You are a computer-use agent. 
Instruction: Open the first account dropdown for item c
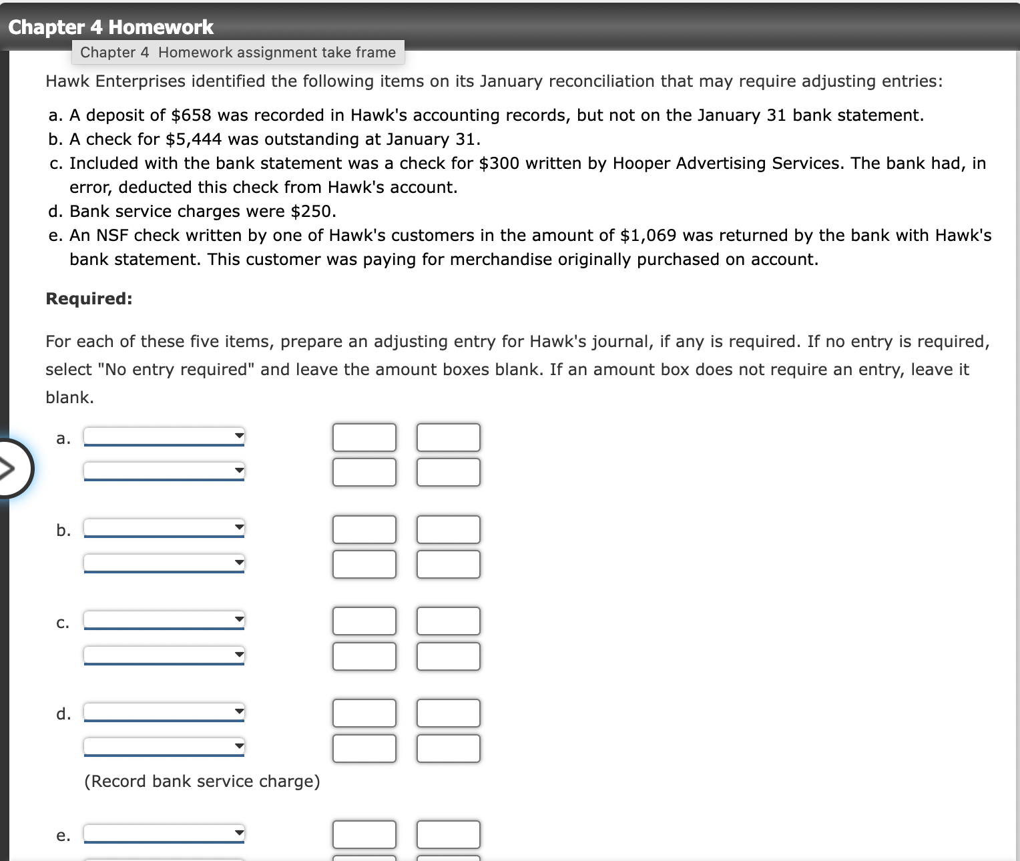[x=164, y=621]
